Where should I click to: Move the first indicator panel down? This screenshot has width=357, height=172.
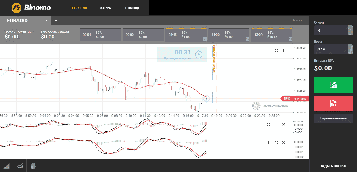pyautogui.click(x=276, y=124)
